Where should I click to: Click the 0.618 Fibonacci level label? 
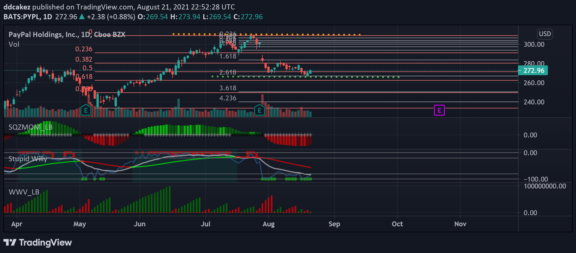(84, 77)
